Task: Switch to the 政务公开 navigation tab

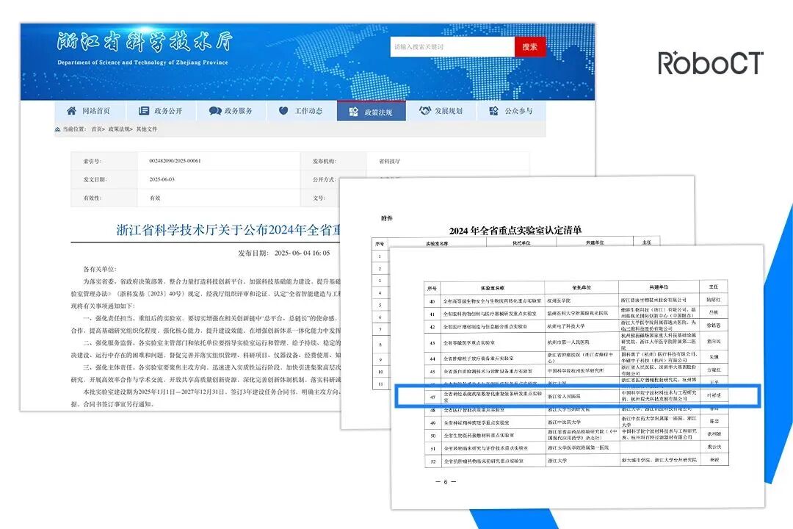Action: click(x=167, y=110)
